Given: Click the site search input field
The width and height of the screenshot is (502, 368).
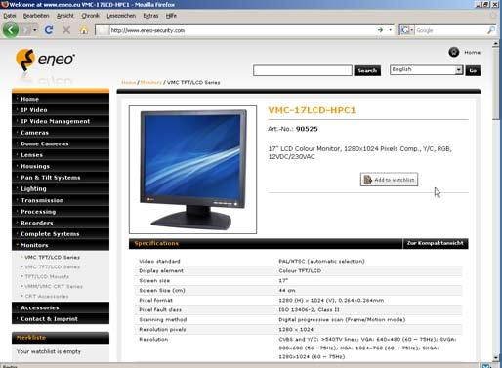Looking at the screenshot, I should (x=303, y=70).
